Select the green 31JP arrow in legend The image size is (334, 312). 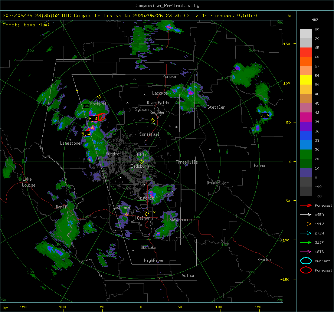[306, 242]
